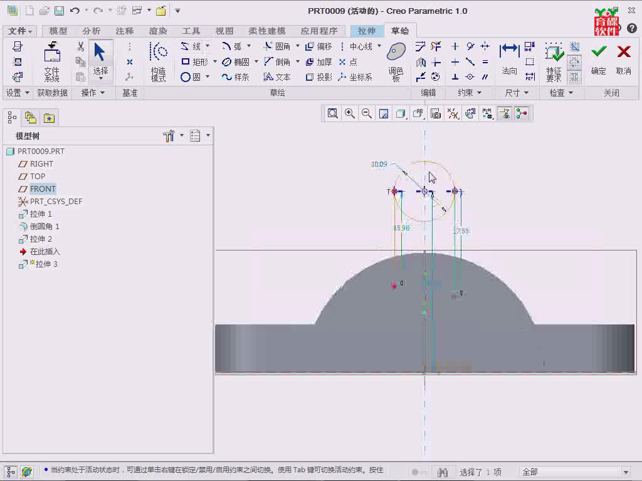Expand the Line tool dropdown arrow
The height and width of the screenshot is (481, 642).
click(207, 46)
